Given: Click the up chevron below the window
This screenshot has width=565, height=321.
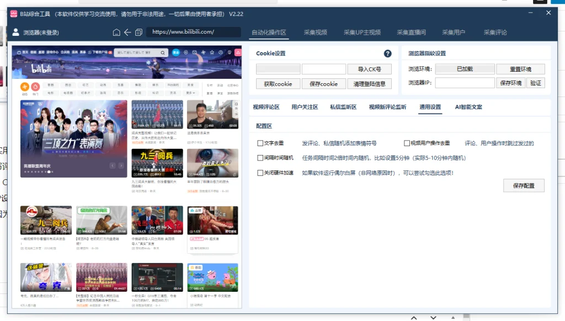Looking at the screenshot, I should pos(414,318).
